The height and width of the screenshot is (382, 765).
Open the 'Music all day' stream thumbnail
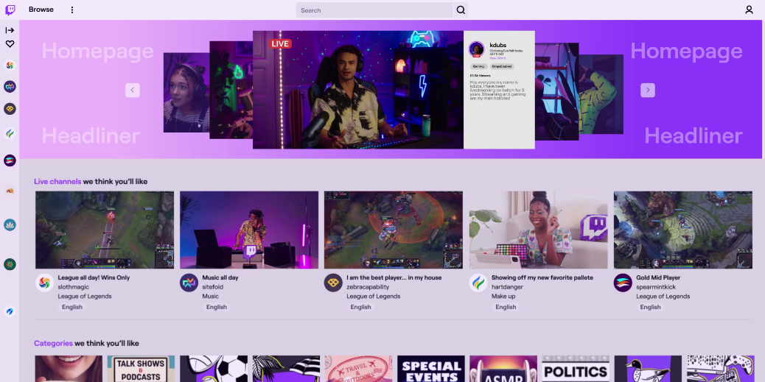point(249,230)
